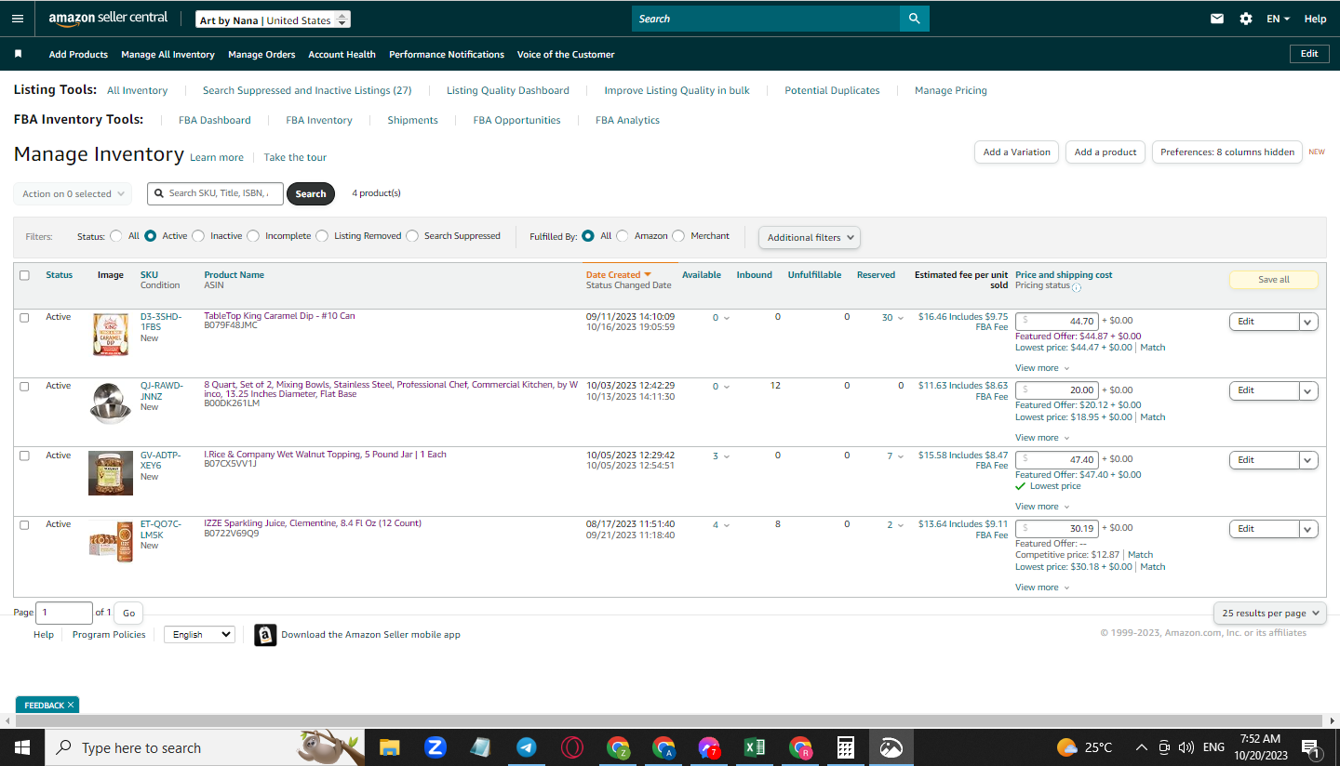
Task: Open the taskbar notification center
Action: point(1310,747)
